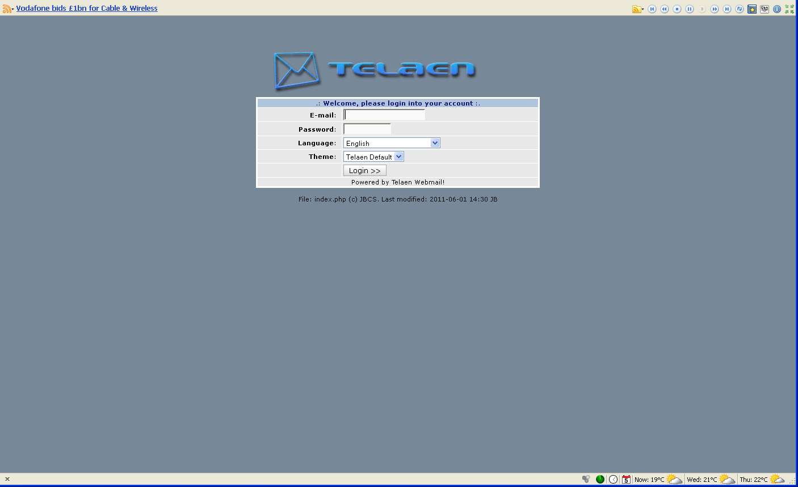Open the ticker options sliders icon
The height and width of the screenshot is (487, 798).
pos(765,9)
